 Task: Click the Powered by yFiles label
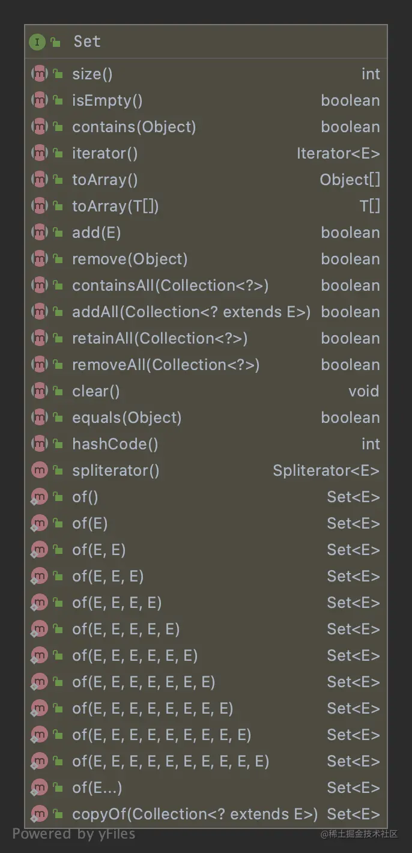tap(74, 834)
